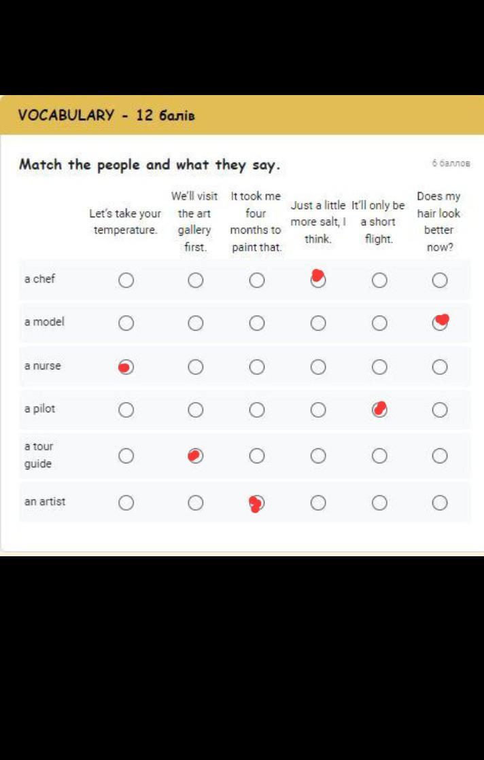Choose artist row 'It took me four months' radio
Screen dimensions: 484x760
point(256,503)
